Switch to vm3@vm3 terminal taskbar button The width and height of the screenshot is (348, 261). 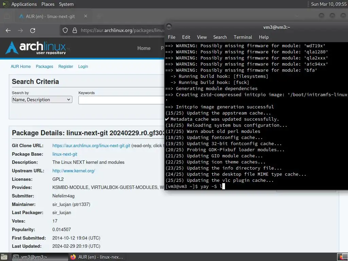[x=40, y=257]
